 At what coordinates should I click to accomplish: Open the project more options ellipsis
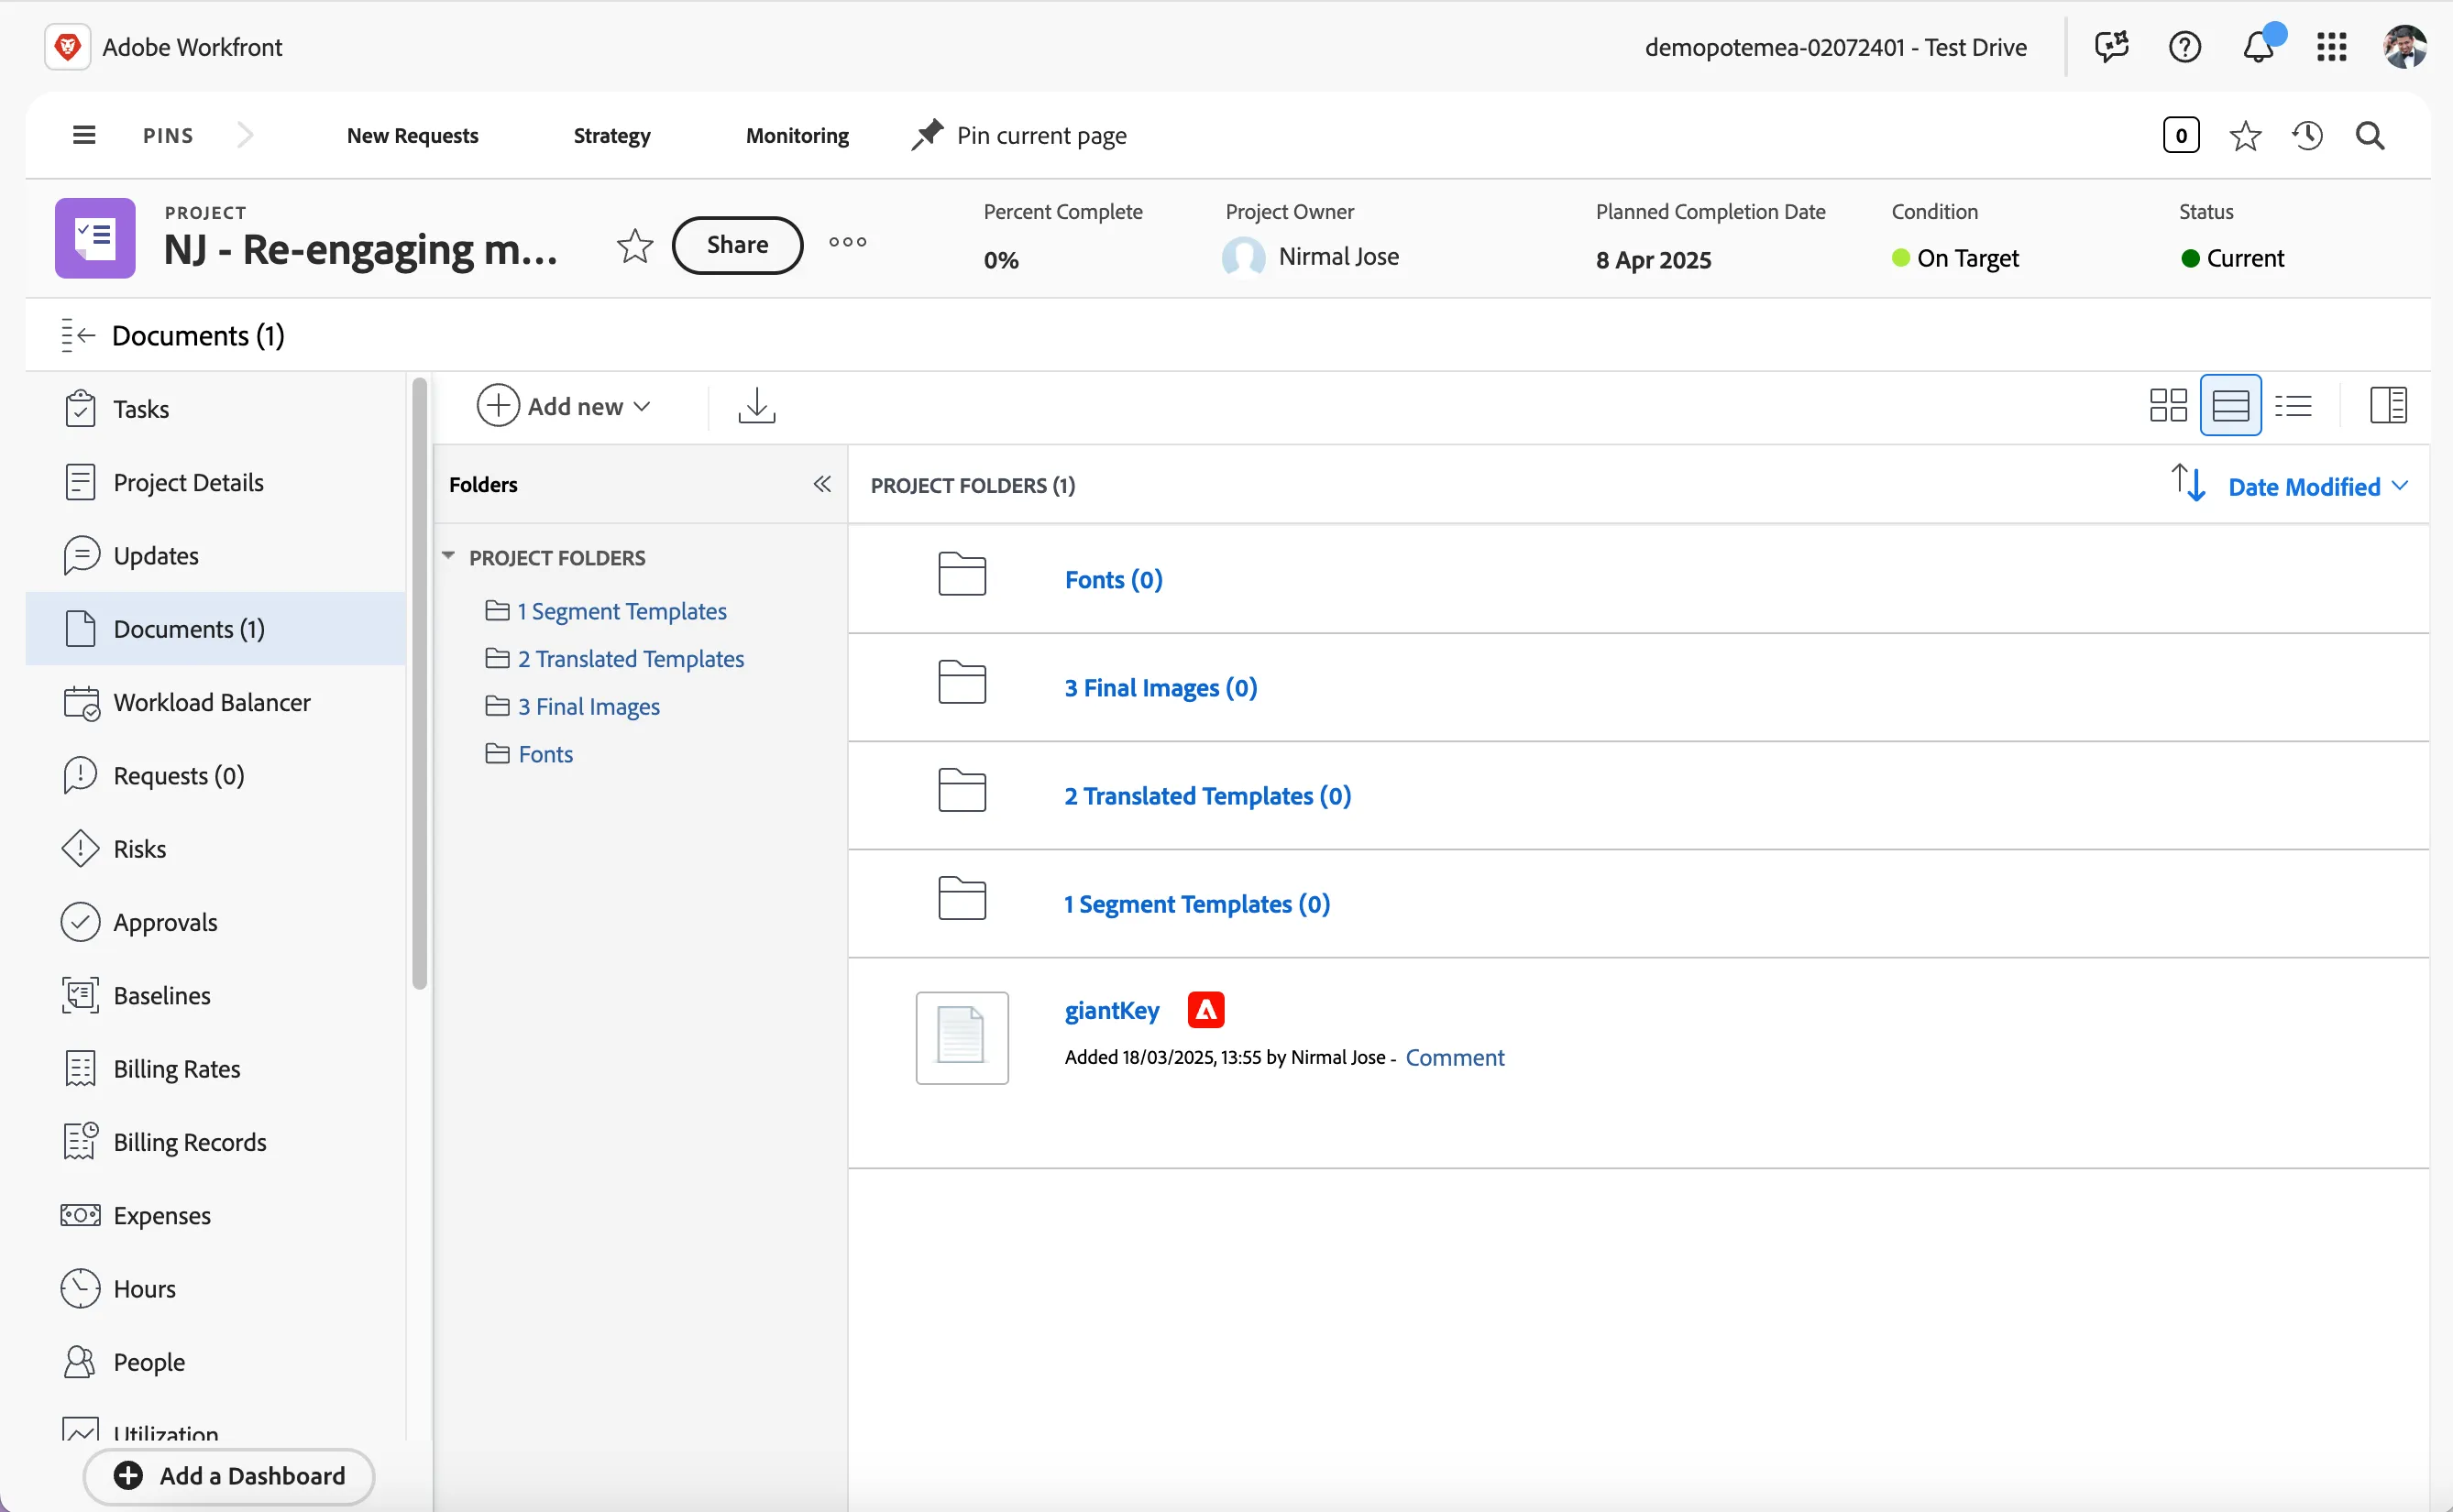click(848, 242)
